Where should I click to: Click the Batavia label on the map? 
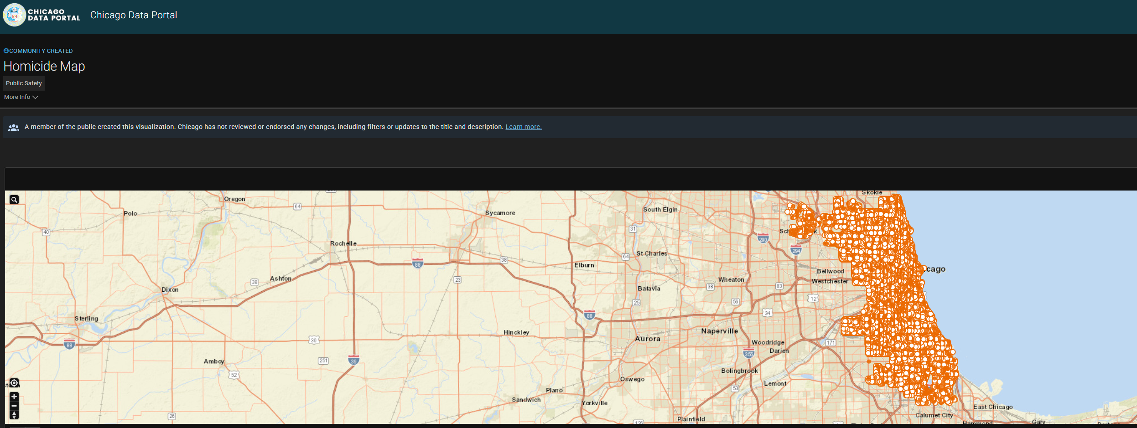pos(649,289)
